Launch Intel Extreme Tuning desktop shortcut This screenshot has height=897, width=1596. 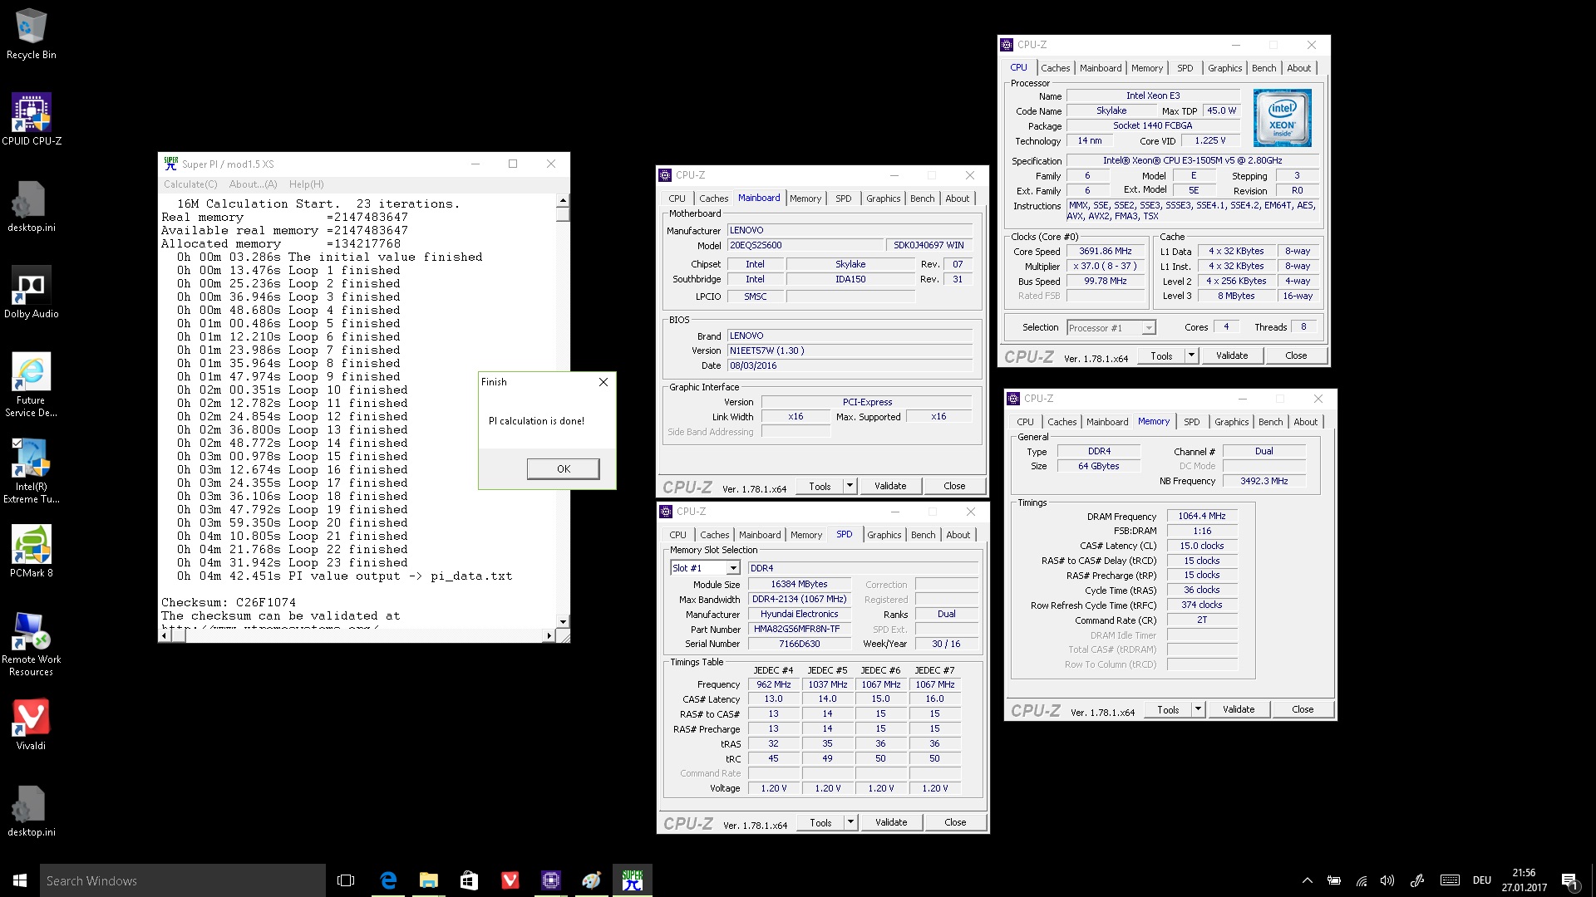31,472
